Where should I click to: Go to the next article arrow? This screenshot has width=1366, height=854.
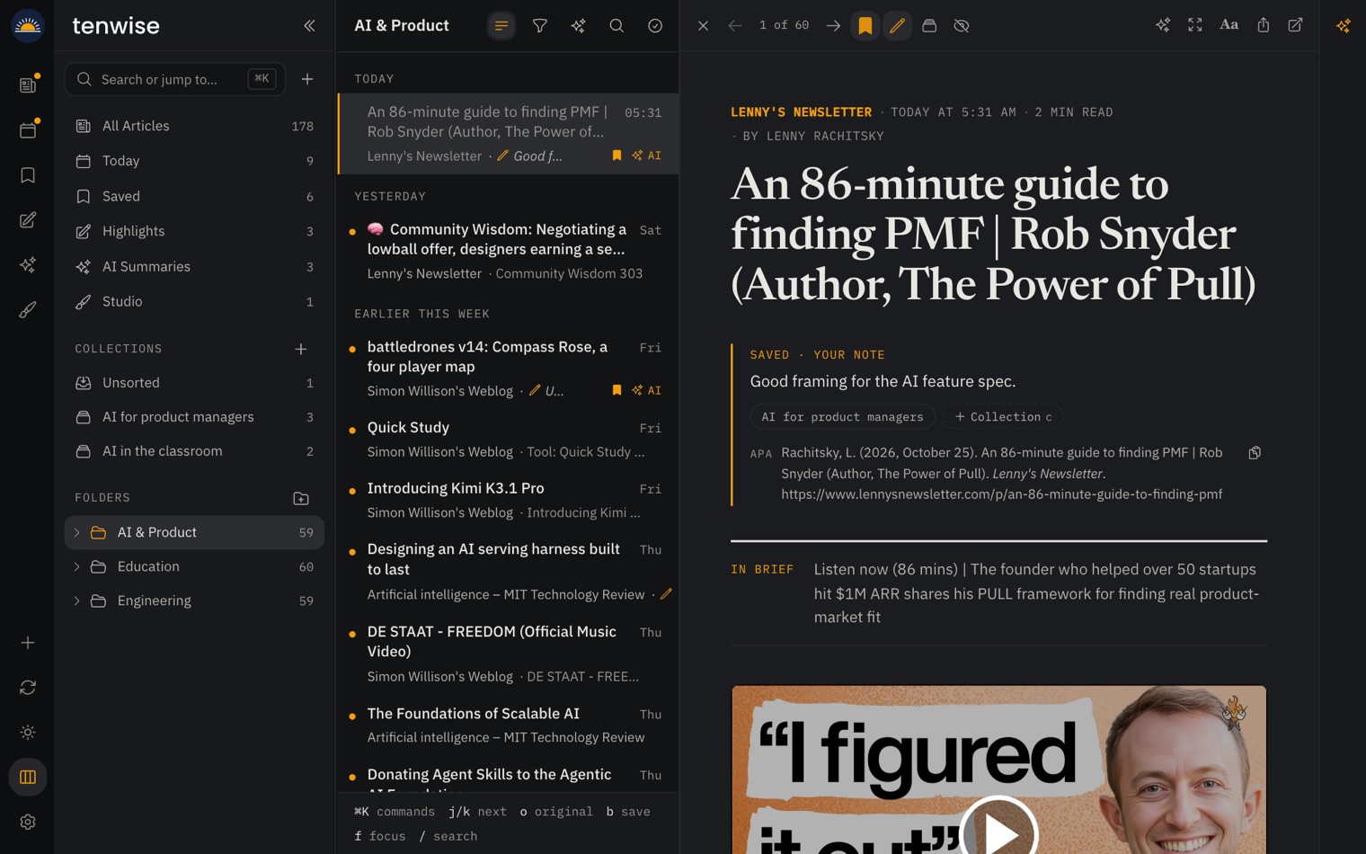833,26
